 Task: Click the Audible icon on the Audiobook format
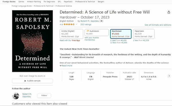(88, 31)
